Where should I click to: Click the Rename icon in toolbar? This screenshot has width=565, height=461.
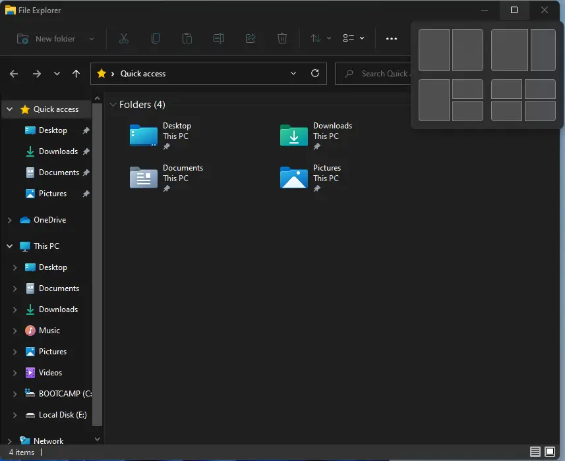coord(219,38)
